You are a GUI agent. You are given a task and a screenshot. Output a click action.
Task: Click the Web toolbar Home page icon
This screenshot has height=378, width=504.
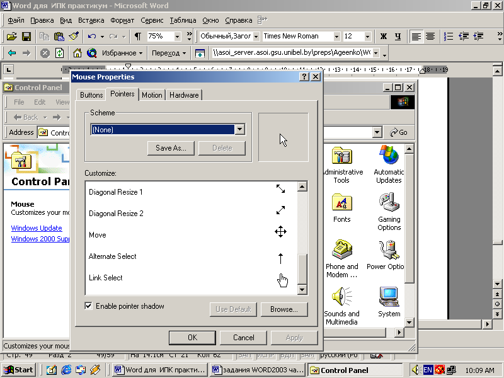pos(77,53)
